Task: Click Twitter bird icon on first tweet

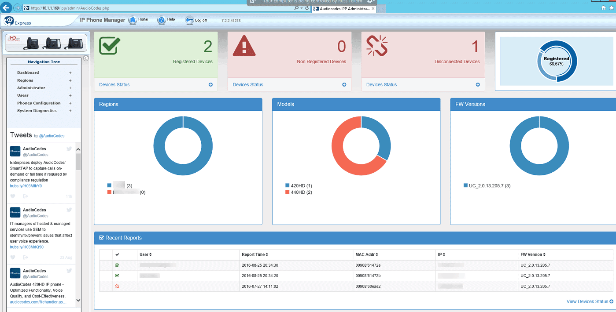Action: pos(69,149)
